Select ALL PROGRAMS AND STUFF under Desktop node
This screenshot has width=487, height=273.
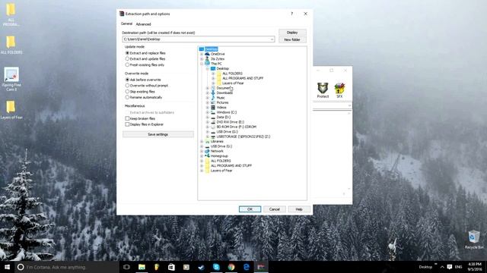[x=243, y=78]
